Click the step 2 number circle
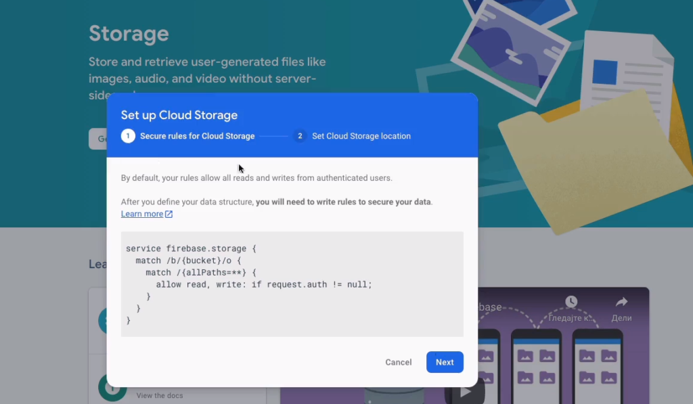Screen dimensions: 693x404 click(x=300, y=136)
